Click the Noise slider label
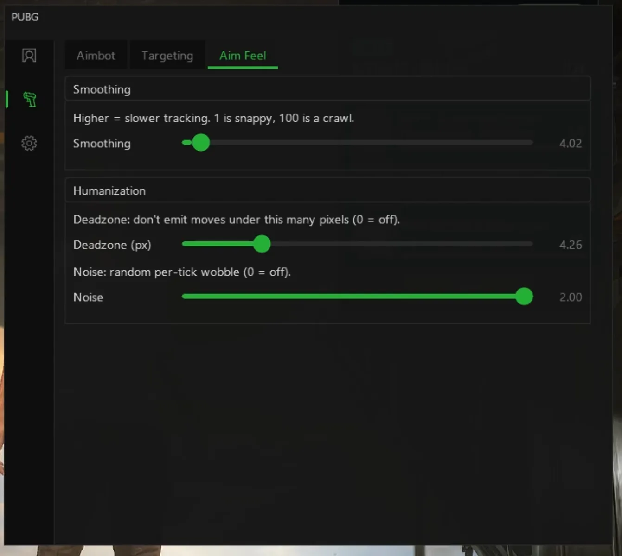This screenshot has width=622, height=556. click(88, 297)
